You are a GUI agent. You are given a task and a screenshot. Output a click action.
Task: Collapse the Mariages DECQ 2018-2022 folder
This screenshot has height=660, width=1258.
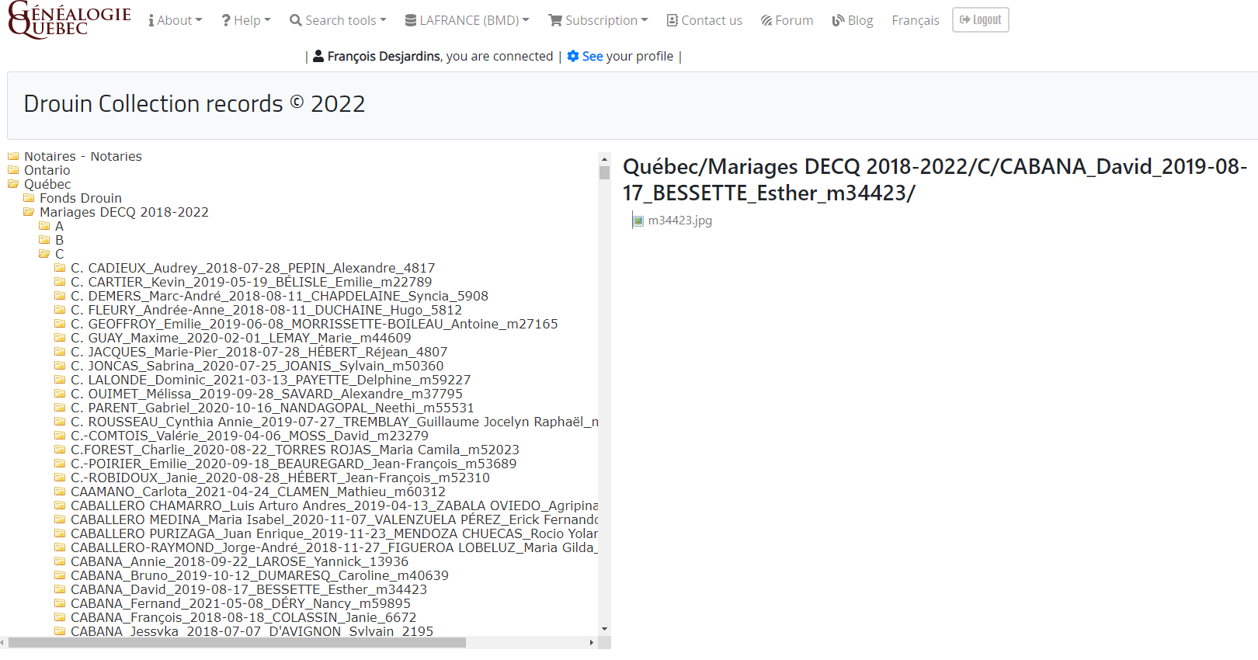[x=124, y=212]
